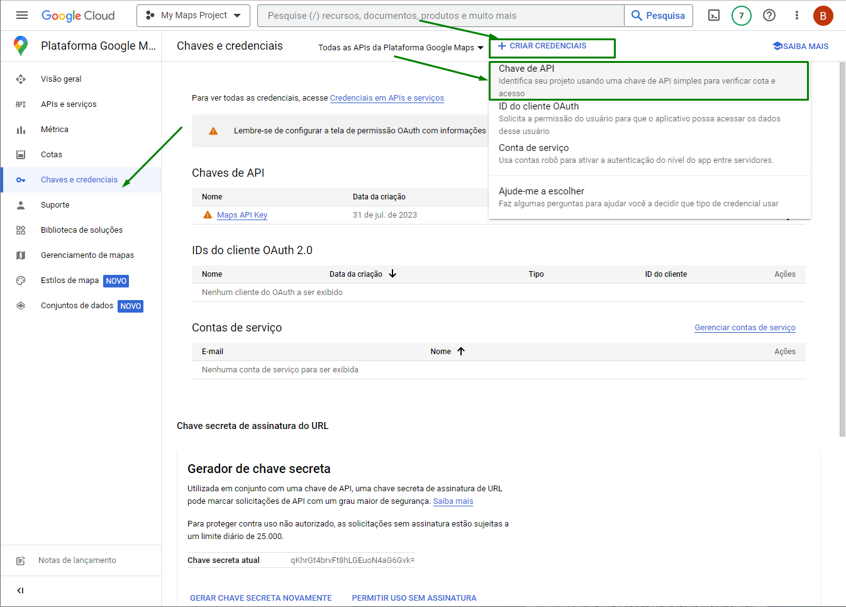Click the Estilos de mapa palette icon
This screenshot has width=846, height=607.
(x=21, y=281)
